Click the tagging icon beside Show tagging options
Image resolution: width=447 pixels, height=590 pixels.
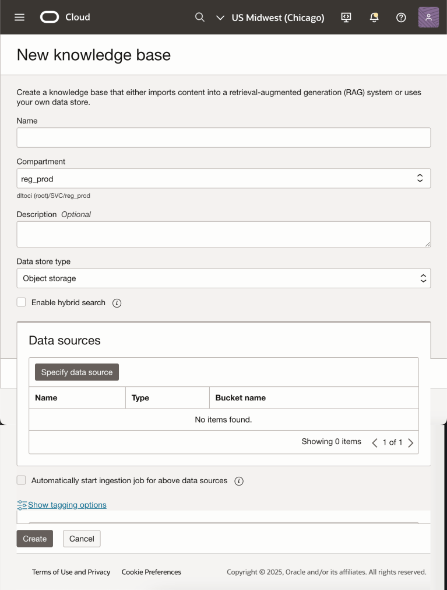22,504
